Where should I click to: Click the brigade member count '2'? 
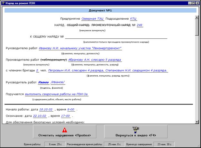click(37, 70)
